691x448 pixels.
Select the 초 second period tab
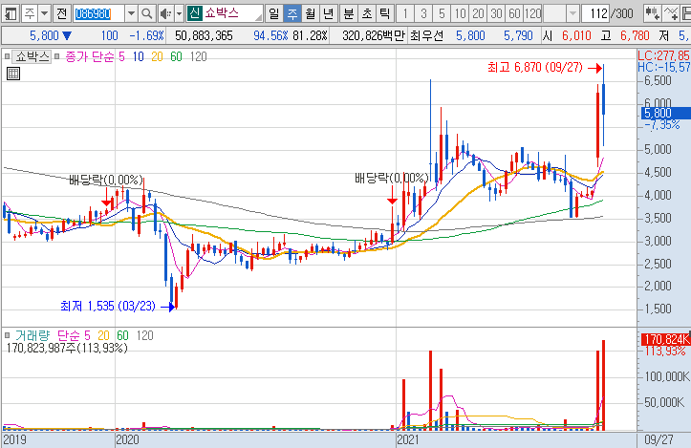pos(367,13)
